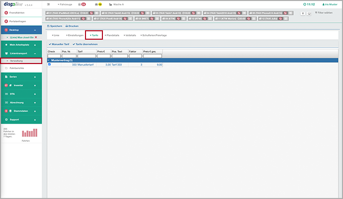Click the red status icon on 12 (TAXI Julia)
343x199 pixels.
pyautogui.click(x=280, y=18)
